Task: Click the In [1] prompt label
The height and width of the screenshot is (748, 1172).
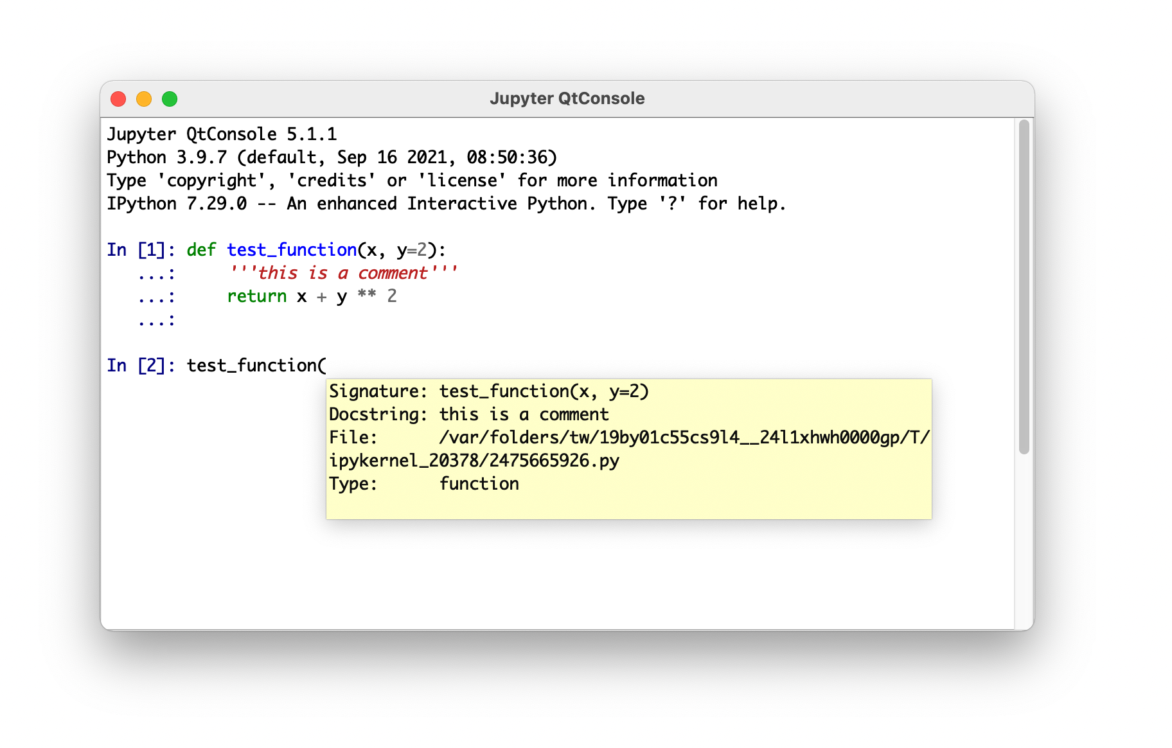Action: pyautogui.click(x=141, y=250)
